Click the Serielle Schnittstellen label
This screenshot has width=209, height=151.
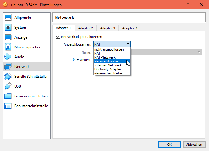(x=31, y=77)
